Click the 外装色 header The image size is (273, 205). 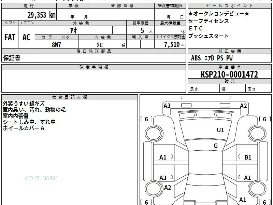pyautogui.click(x=81, y=23)
